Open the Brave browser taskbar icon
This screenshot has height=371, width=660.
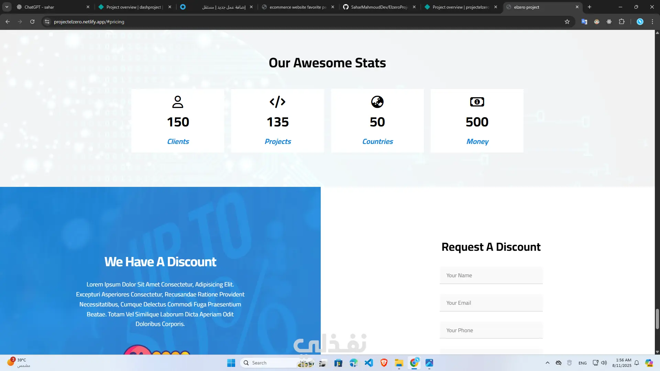pyautogui.click(x=384, y=363)
